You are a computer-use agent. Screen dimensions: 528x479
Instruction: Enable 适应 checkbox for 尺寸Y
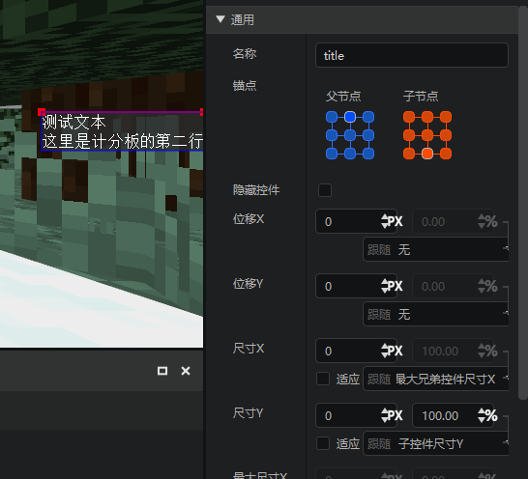click(x=323, y=443)
